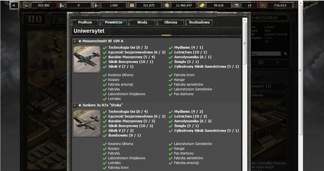Open the diamonds count link showing 14
Viewport: 324px width, 171px height.
coord(249,6)
